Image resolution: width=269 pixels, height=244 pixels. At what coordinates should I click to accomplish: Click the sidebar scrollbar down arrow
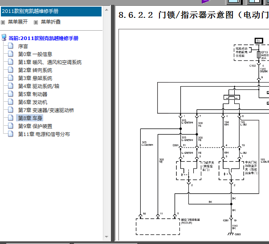(x=106, y=237)
